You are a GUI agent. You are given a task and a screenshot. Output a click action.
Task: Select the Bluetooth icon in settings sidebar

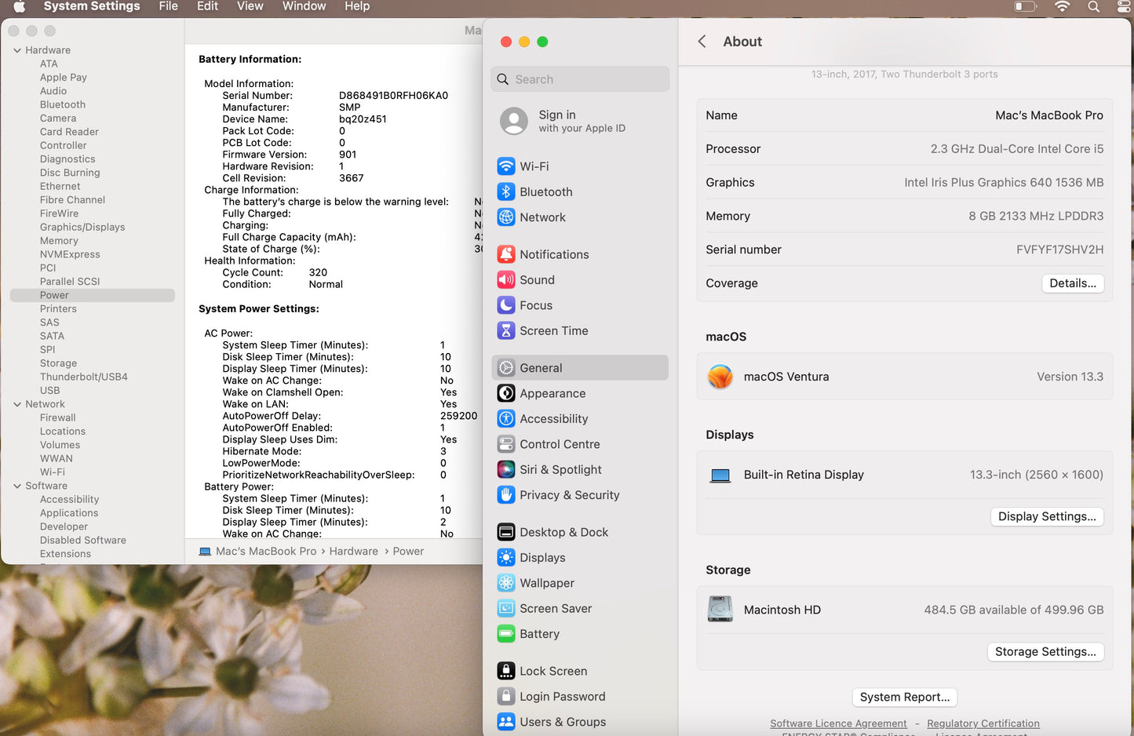(506, 192)
